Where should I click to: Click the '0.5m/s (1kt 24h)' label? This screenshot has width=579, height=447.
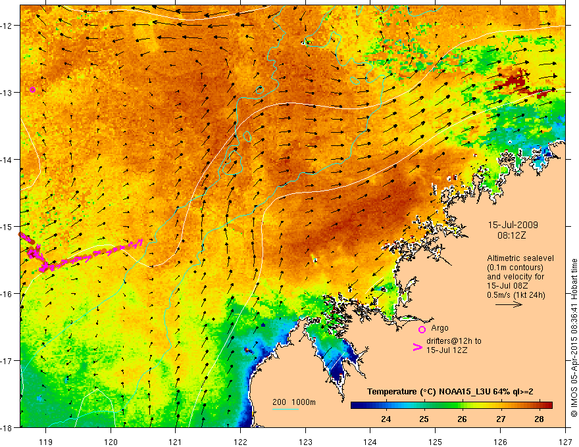click(516, 294)
